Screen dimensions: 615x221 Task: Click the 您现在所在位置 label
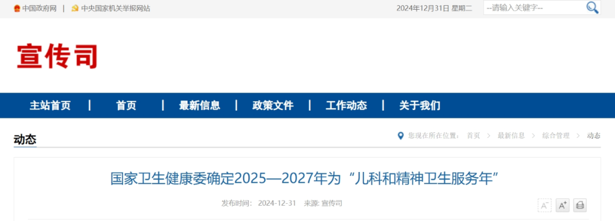(x=433, y=136)
